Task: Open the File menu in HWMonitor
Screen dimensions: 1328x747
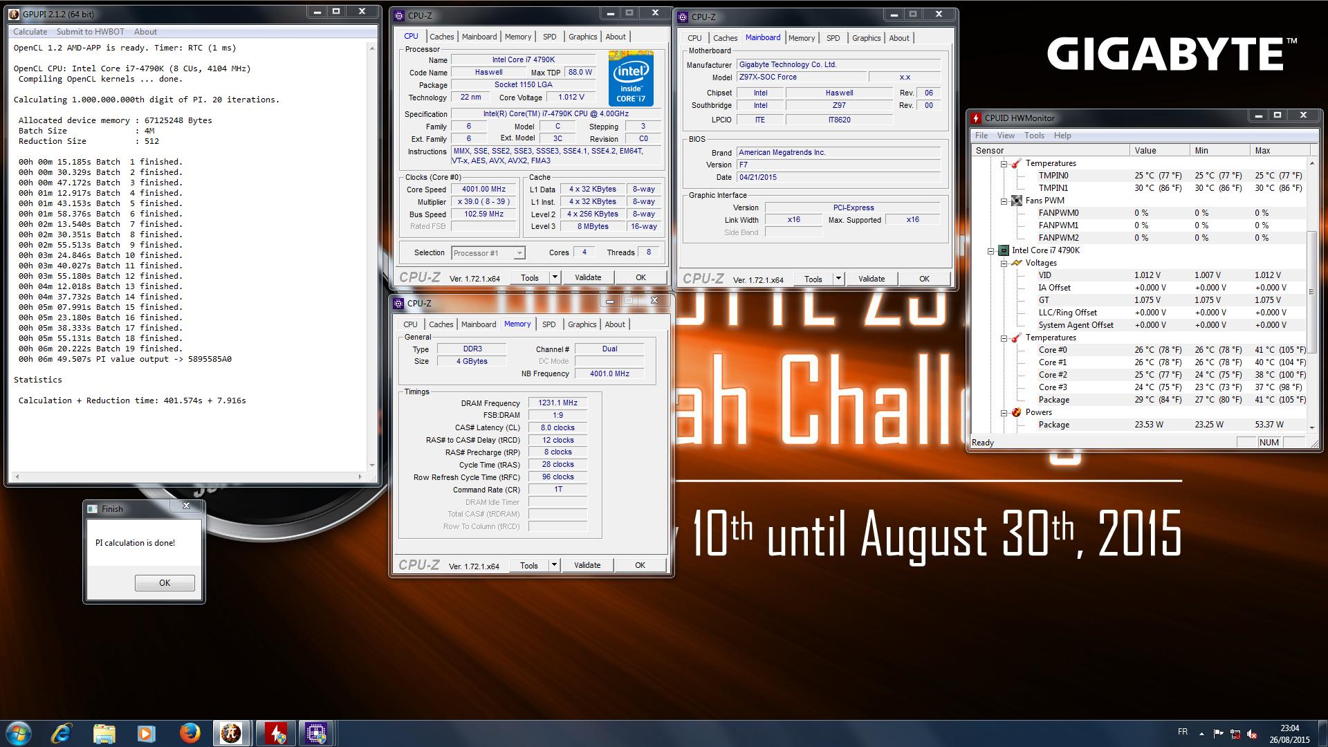Action: pyautogui.click(x=981, y=136)
